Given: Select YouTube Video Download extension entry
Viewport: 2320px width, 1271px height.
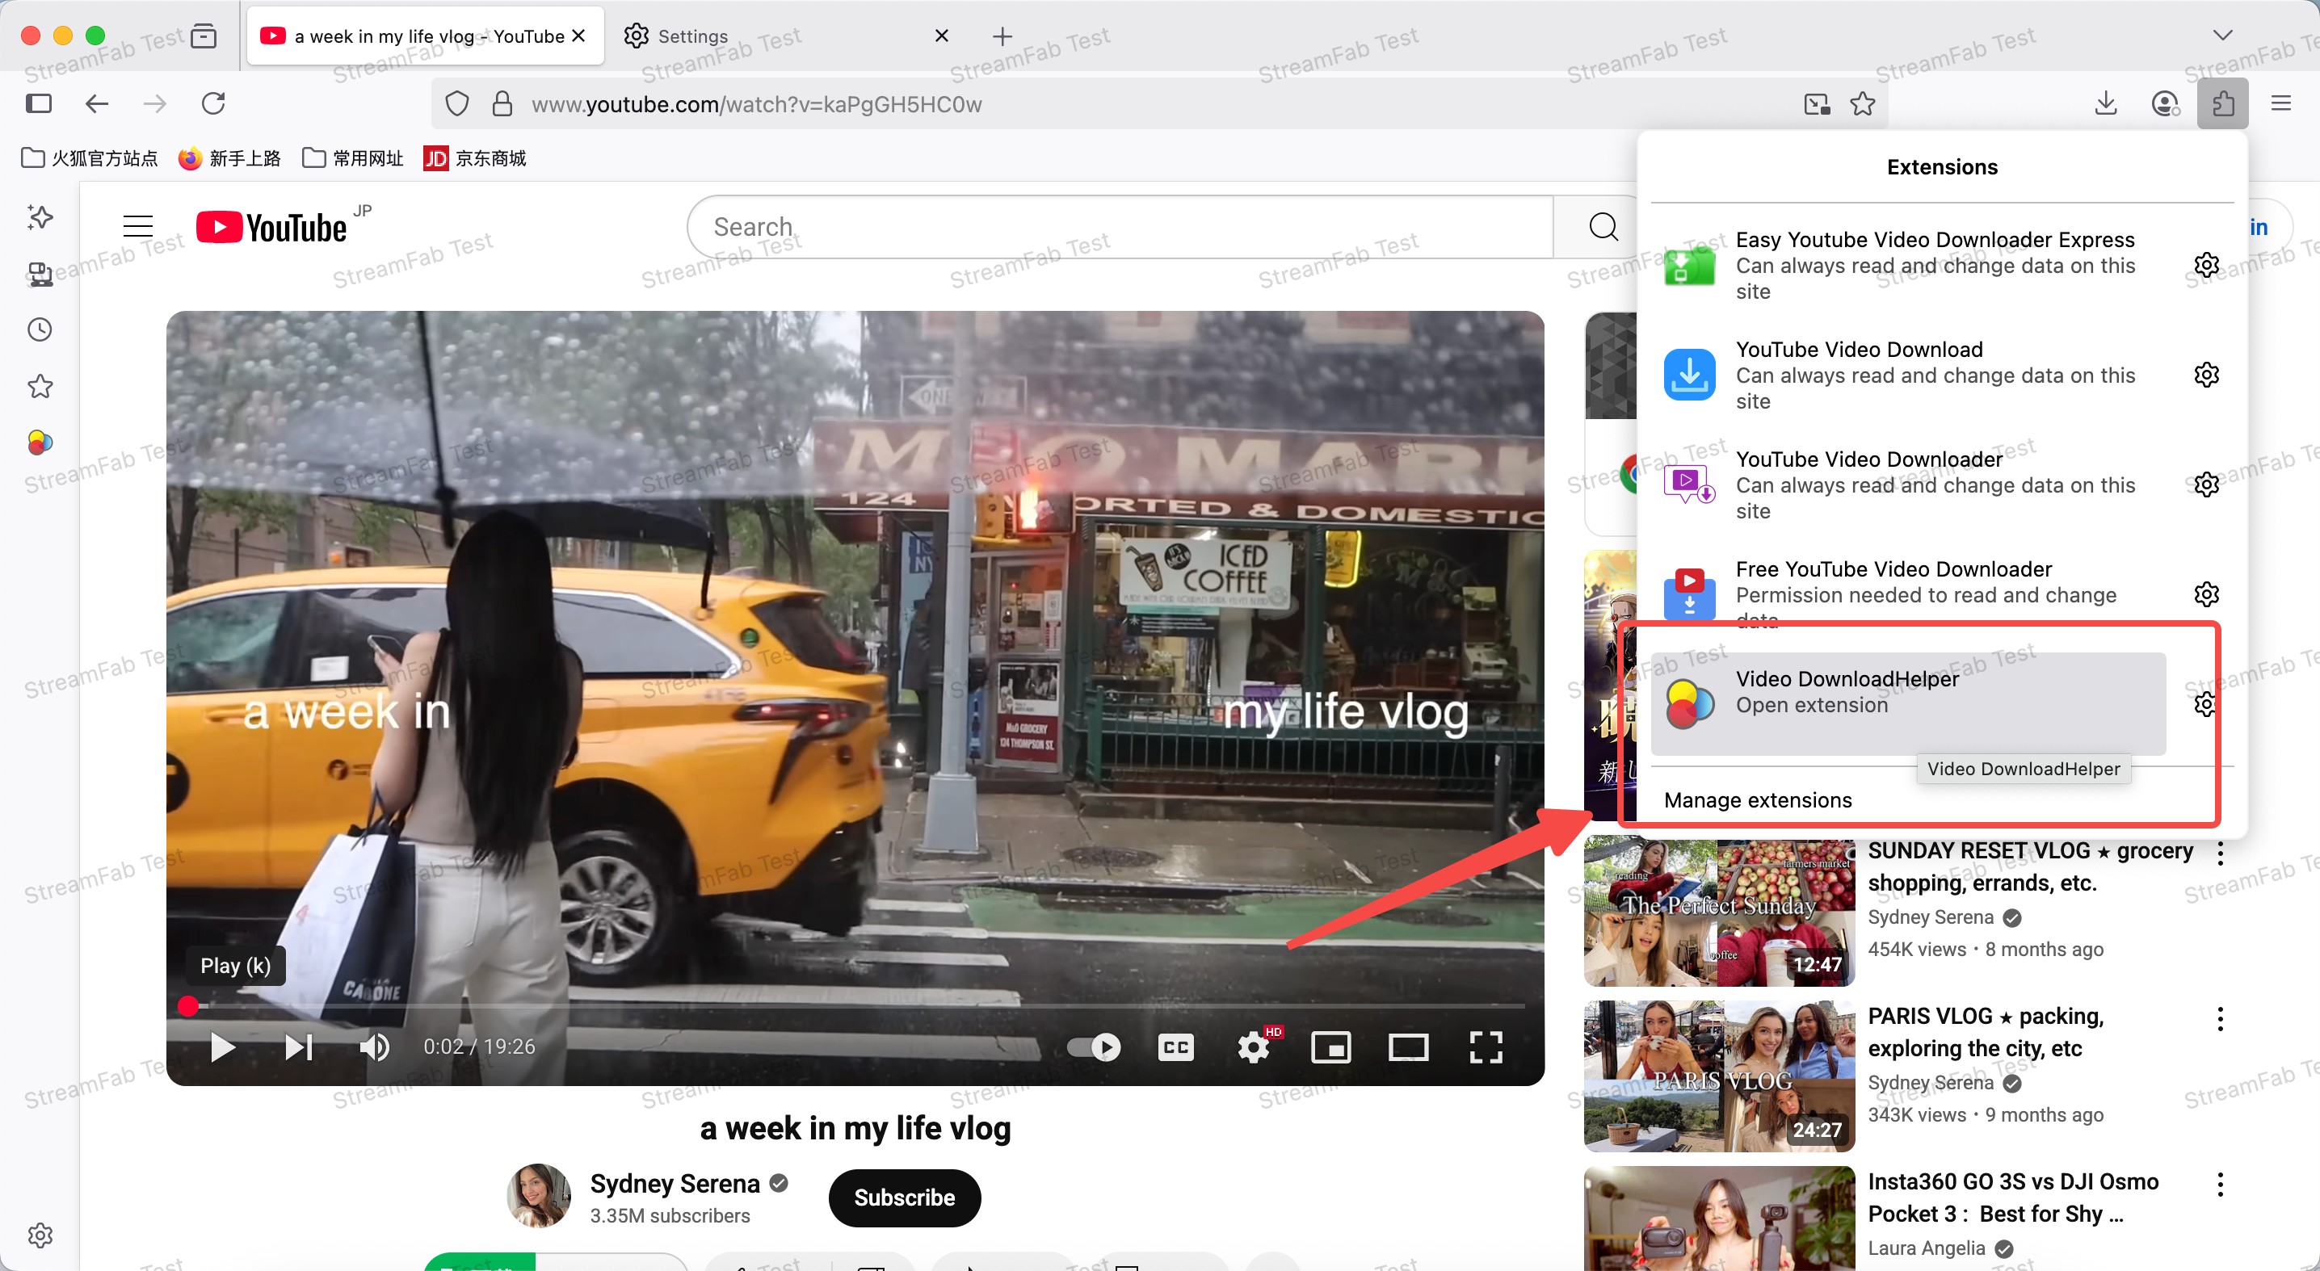Looking at the screenshot, I should [x=1907, y=375].
